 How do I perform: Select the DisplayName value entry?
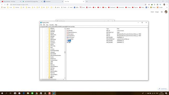pos(71,36)
